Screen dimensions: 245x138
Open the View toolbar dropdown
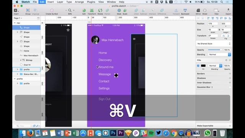point(216,10)
